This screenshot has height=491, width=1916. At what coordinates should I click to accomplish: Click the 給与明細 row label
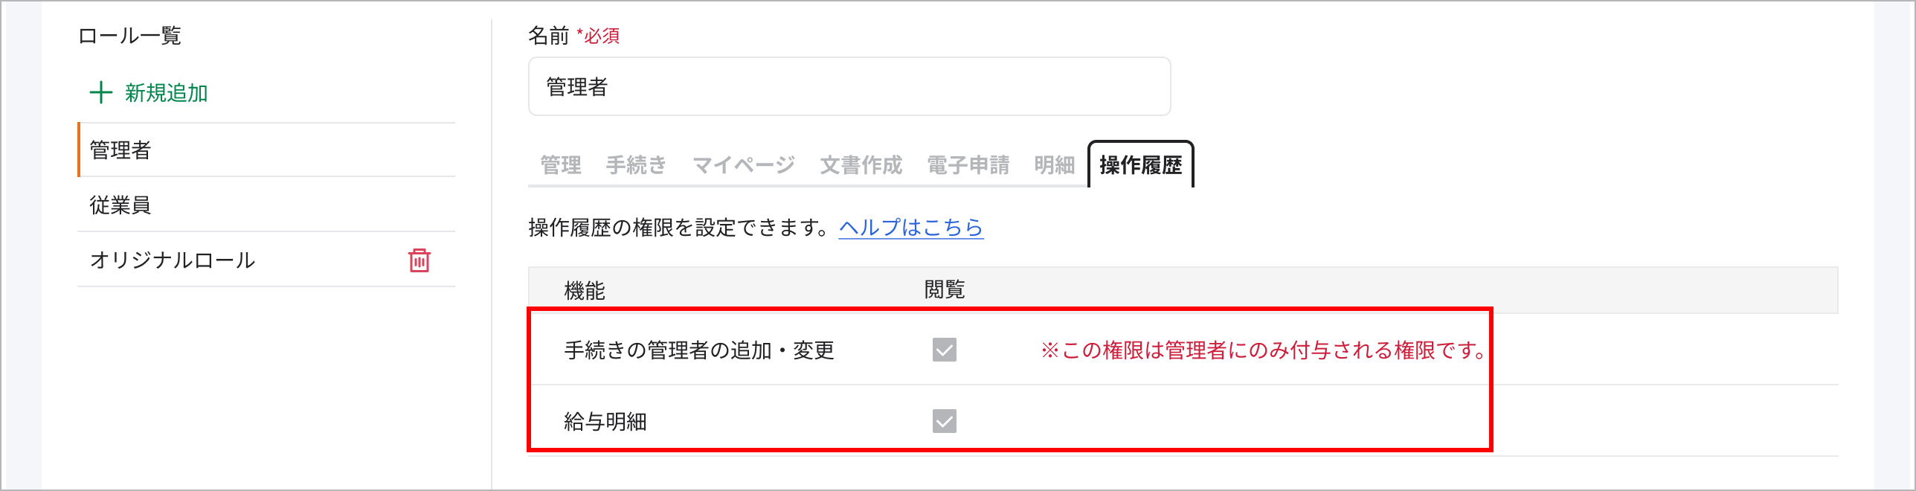(605, 422)
